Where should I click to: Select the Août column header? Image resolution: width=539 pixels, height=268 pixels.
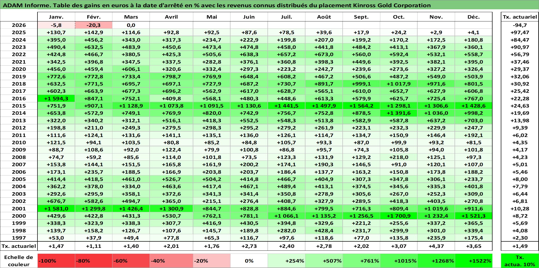pyautogui.click(x=324, y=17)
